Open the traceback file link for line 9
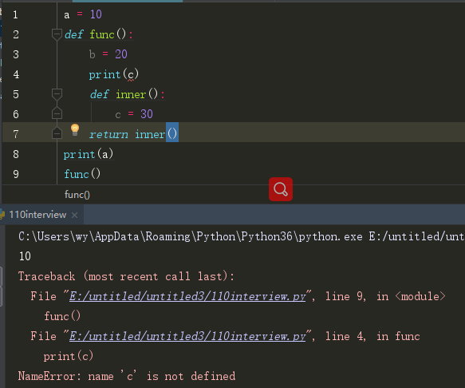This screenshot has height=388, width=465. click(187, 296)
